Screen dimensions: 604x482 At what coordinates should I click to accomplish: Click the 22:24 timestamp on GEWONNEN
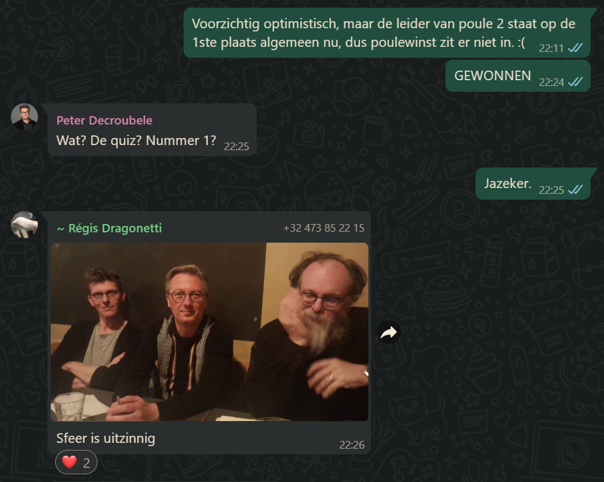[x=551, y=82]
